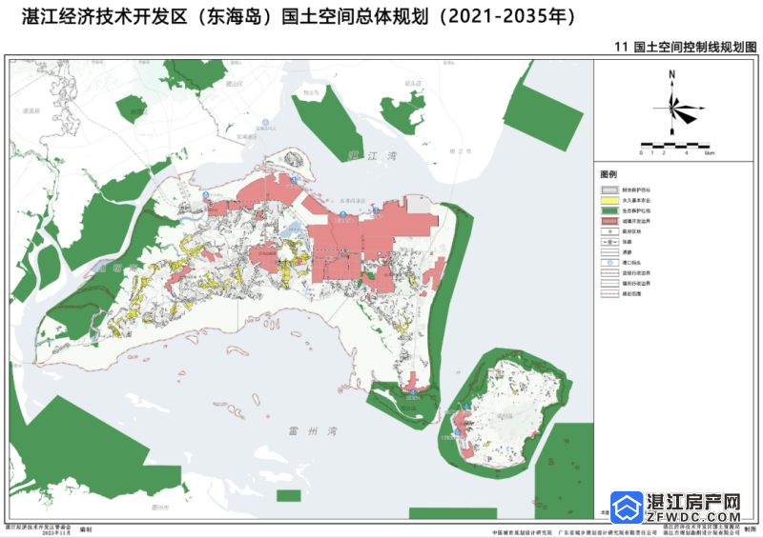Viewport: 763px width, 538px height.
Task: Click the subtitle 11 国土空间控制线规划图
Action: (686, 48)
